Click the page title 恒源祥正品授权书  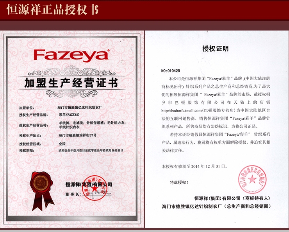[53, 9]
